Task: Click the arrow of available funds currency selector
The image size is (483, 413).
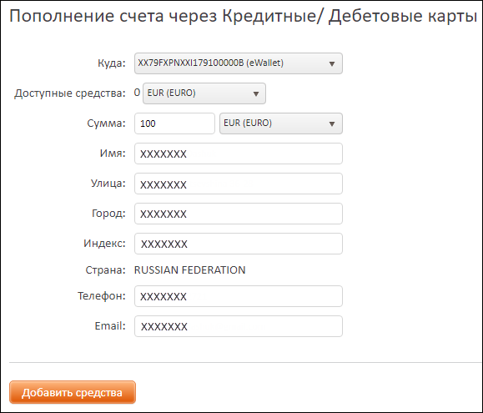Action: click(x=255, y=94)
